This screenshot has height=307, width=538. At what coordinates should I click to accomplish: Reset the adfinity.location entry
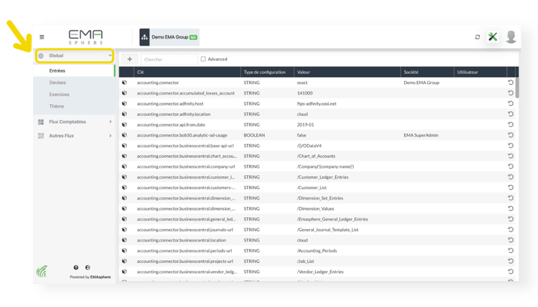510,115
